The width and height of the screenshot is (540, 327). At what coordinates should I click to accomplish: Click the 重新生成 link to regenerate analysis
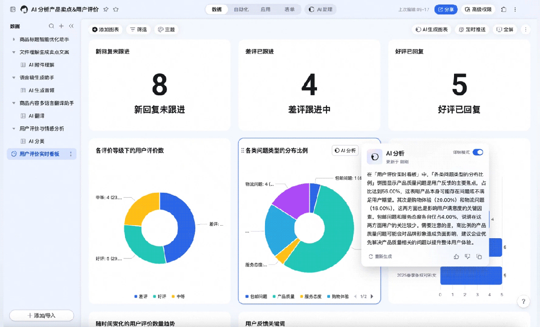pyautogui.click(x=380, y=257)
